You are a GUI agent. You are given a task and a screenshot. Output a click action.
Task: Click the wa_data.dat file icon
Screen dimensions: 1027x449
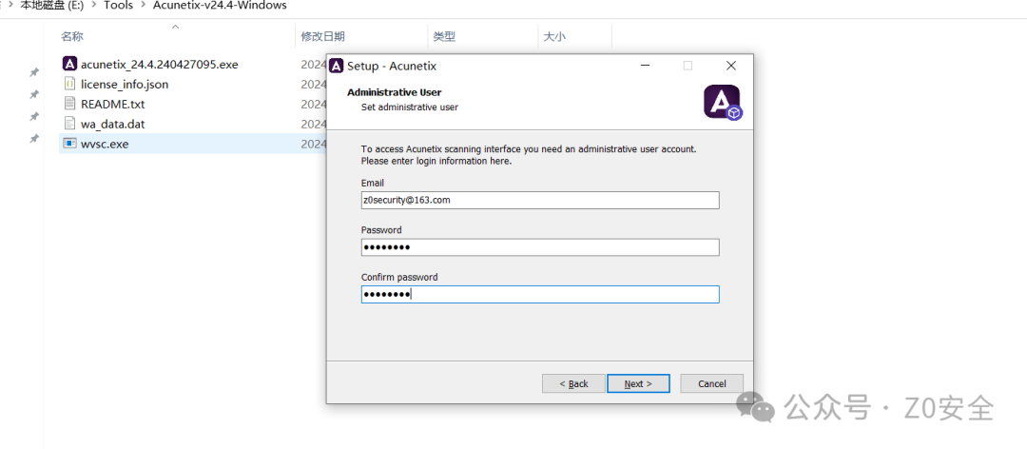point(70,124)
